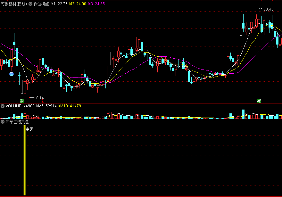Screen dimensions: 282x197
Task: Expand the 低位拐点 indicator dropdown arrow
Action: click(x=30, y=4)
